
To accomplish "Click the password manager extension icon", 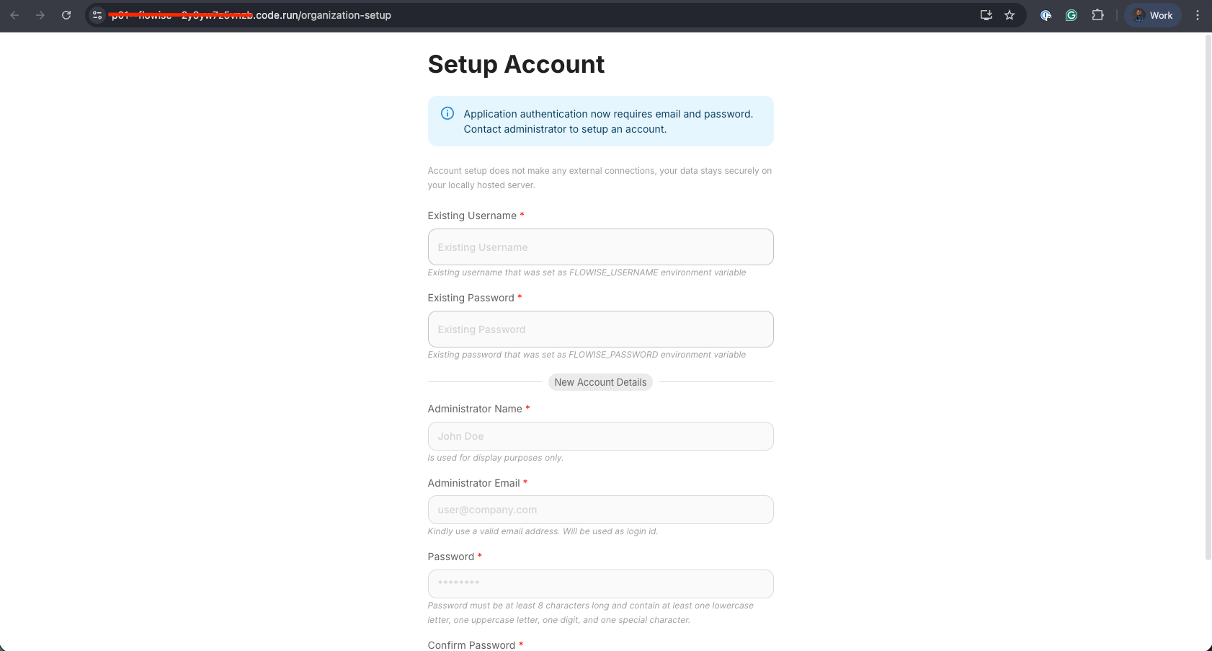I will pyautogui.click(x=1046, y=15).
